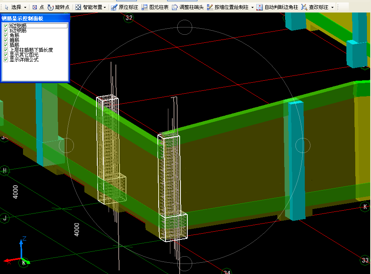371x274 pixels.
Task: Toggle 显示其它图元 checkbox
Action: pos(6,55)
